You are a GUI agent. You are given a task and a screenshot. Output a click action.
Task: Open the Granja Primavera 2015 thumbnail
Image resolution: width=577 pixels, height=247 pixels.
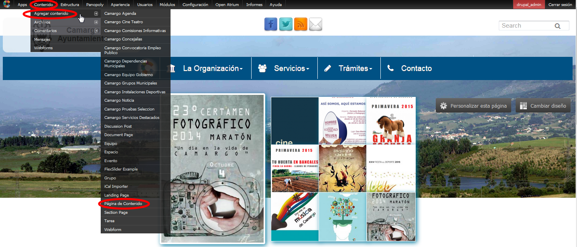(390, 120)
